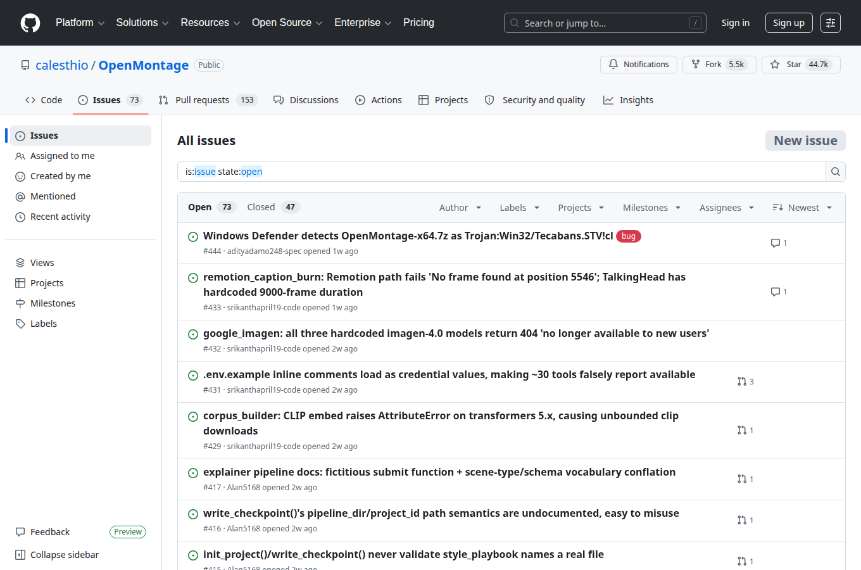Expand the Platform menu

point(80,23)
